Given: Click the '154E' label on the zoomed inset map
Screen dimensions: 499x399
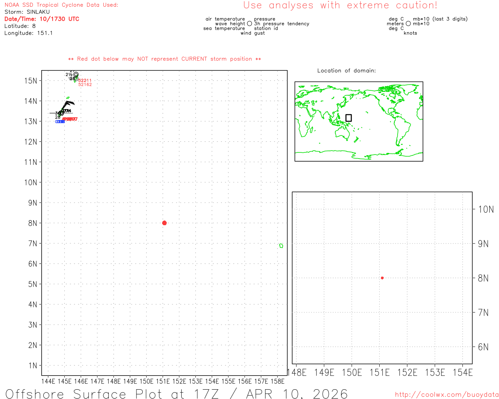Looking at the screenshot, I should coord(463,373).
